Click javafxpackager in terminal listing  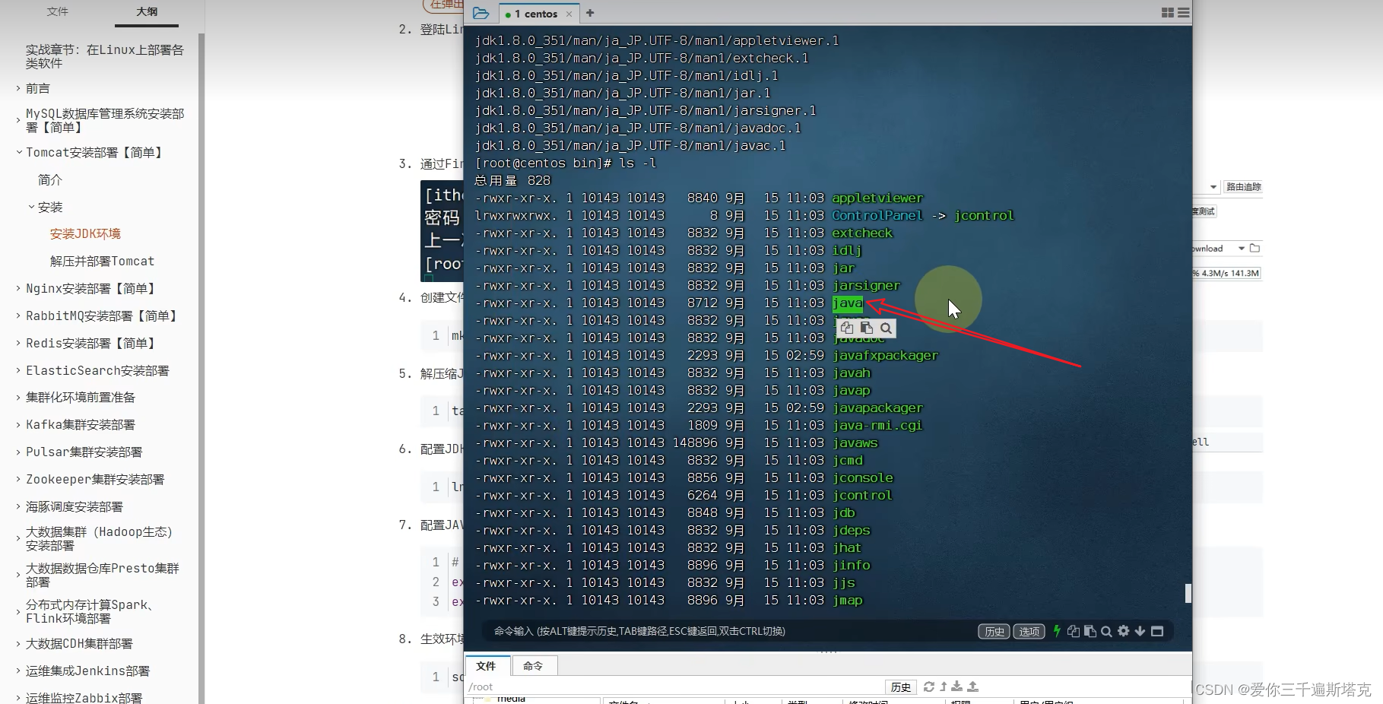885,355
